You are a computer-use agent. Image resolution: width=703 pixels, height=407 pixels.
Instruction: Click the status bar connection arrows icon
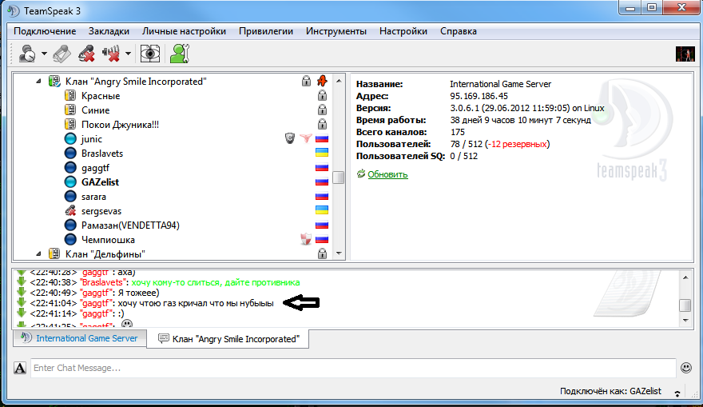[x=677, y=393]
